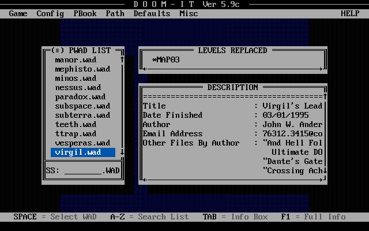Open the Config menu

click(x=50, y=14)
